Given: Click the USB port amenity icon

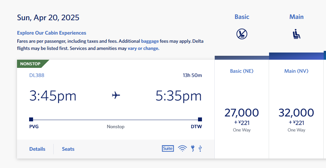Looking at the screenshot, I should click(x=200, y=148).
